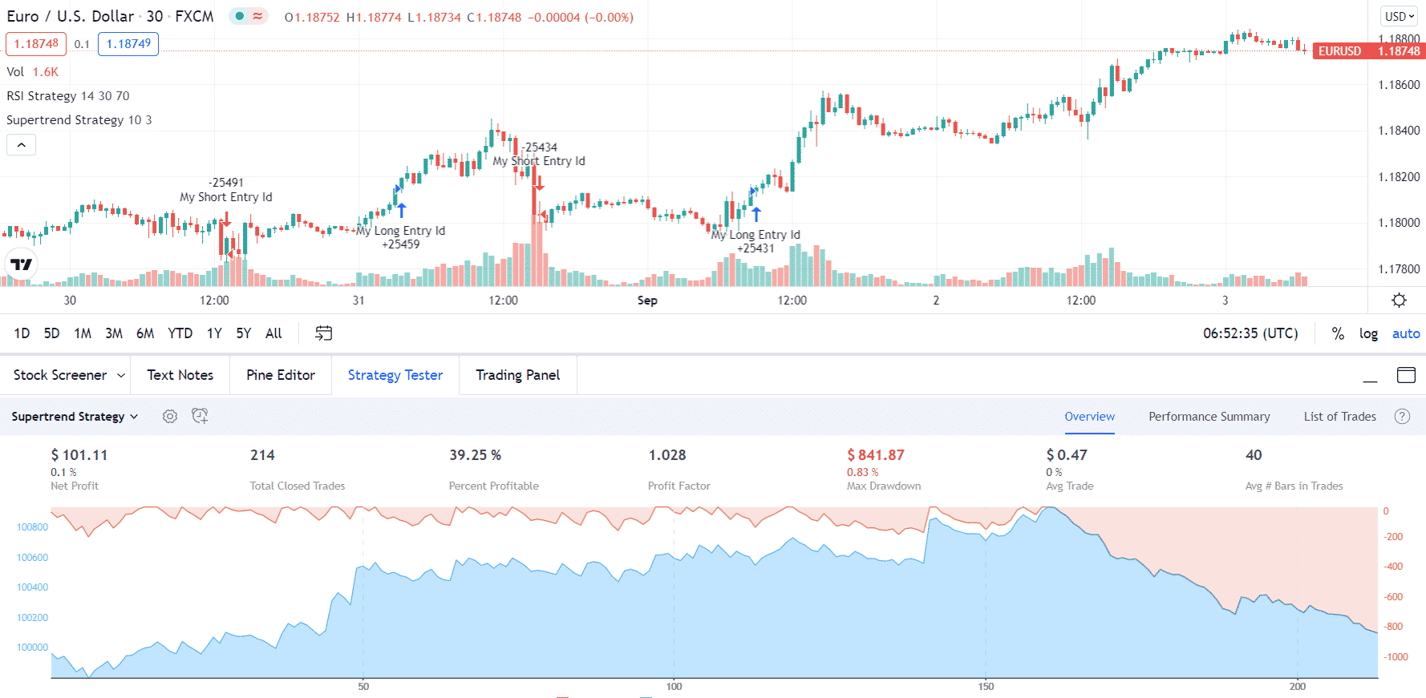
Task: Click the red sell price 1.18748 button
Action: coord(36,44)
